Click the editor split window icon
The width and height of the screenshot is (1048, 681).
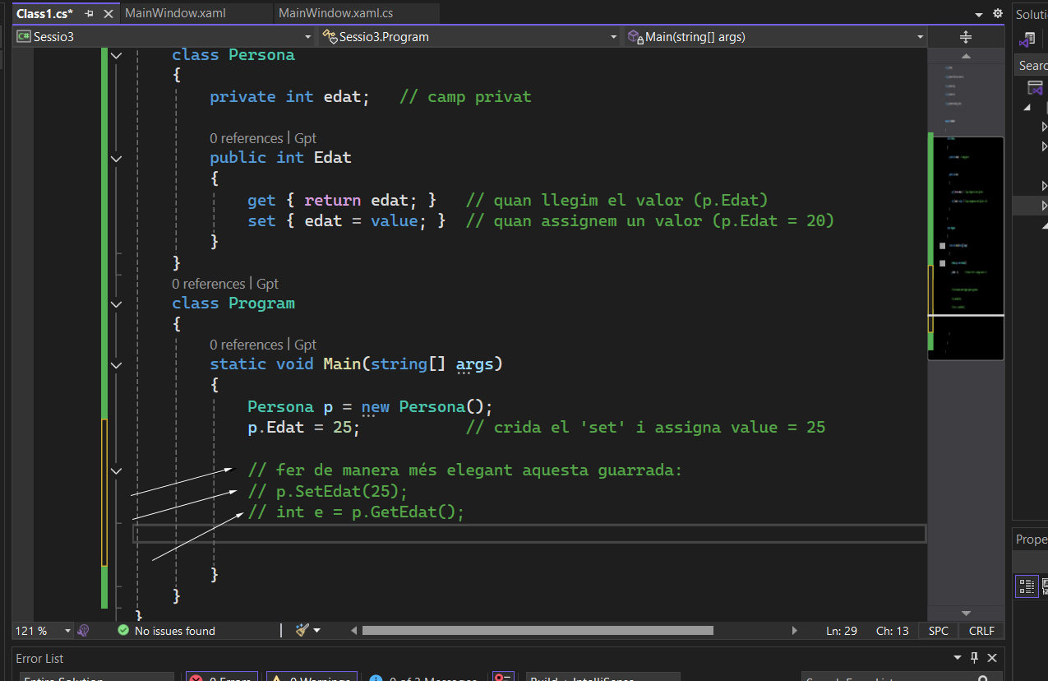pos(966,37)
